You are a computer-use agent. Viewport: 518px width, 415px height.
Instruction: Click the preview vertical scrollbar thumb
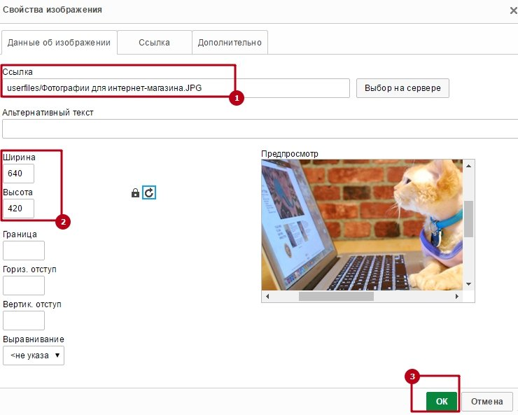click(x=468, y=219)
